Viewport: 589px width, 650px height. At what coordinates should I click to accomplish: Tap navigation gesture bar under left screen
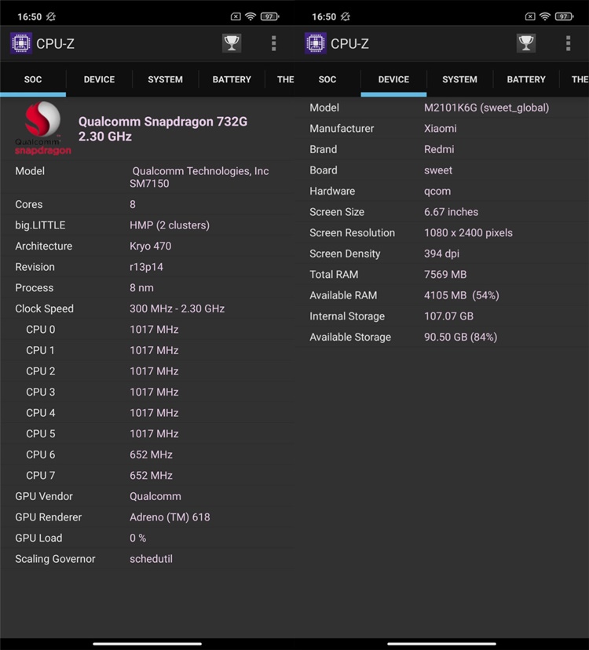pyautogui.click(x=148, y=644)
